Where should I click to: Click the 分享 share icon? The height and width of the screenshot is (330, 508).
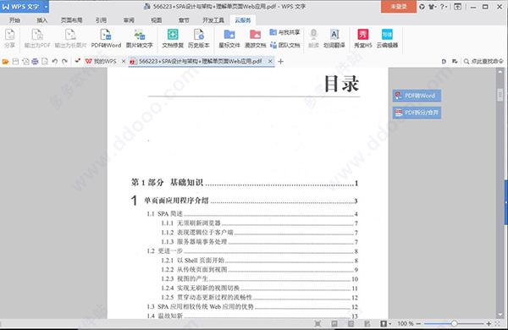coord(9,38)
